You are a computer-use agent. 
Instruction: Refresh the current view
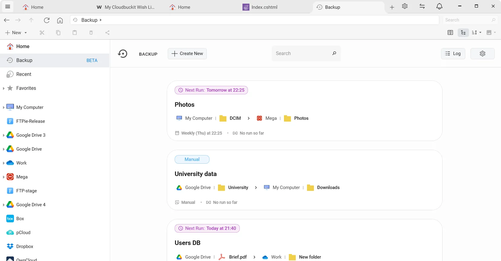[x=47, y=20]
